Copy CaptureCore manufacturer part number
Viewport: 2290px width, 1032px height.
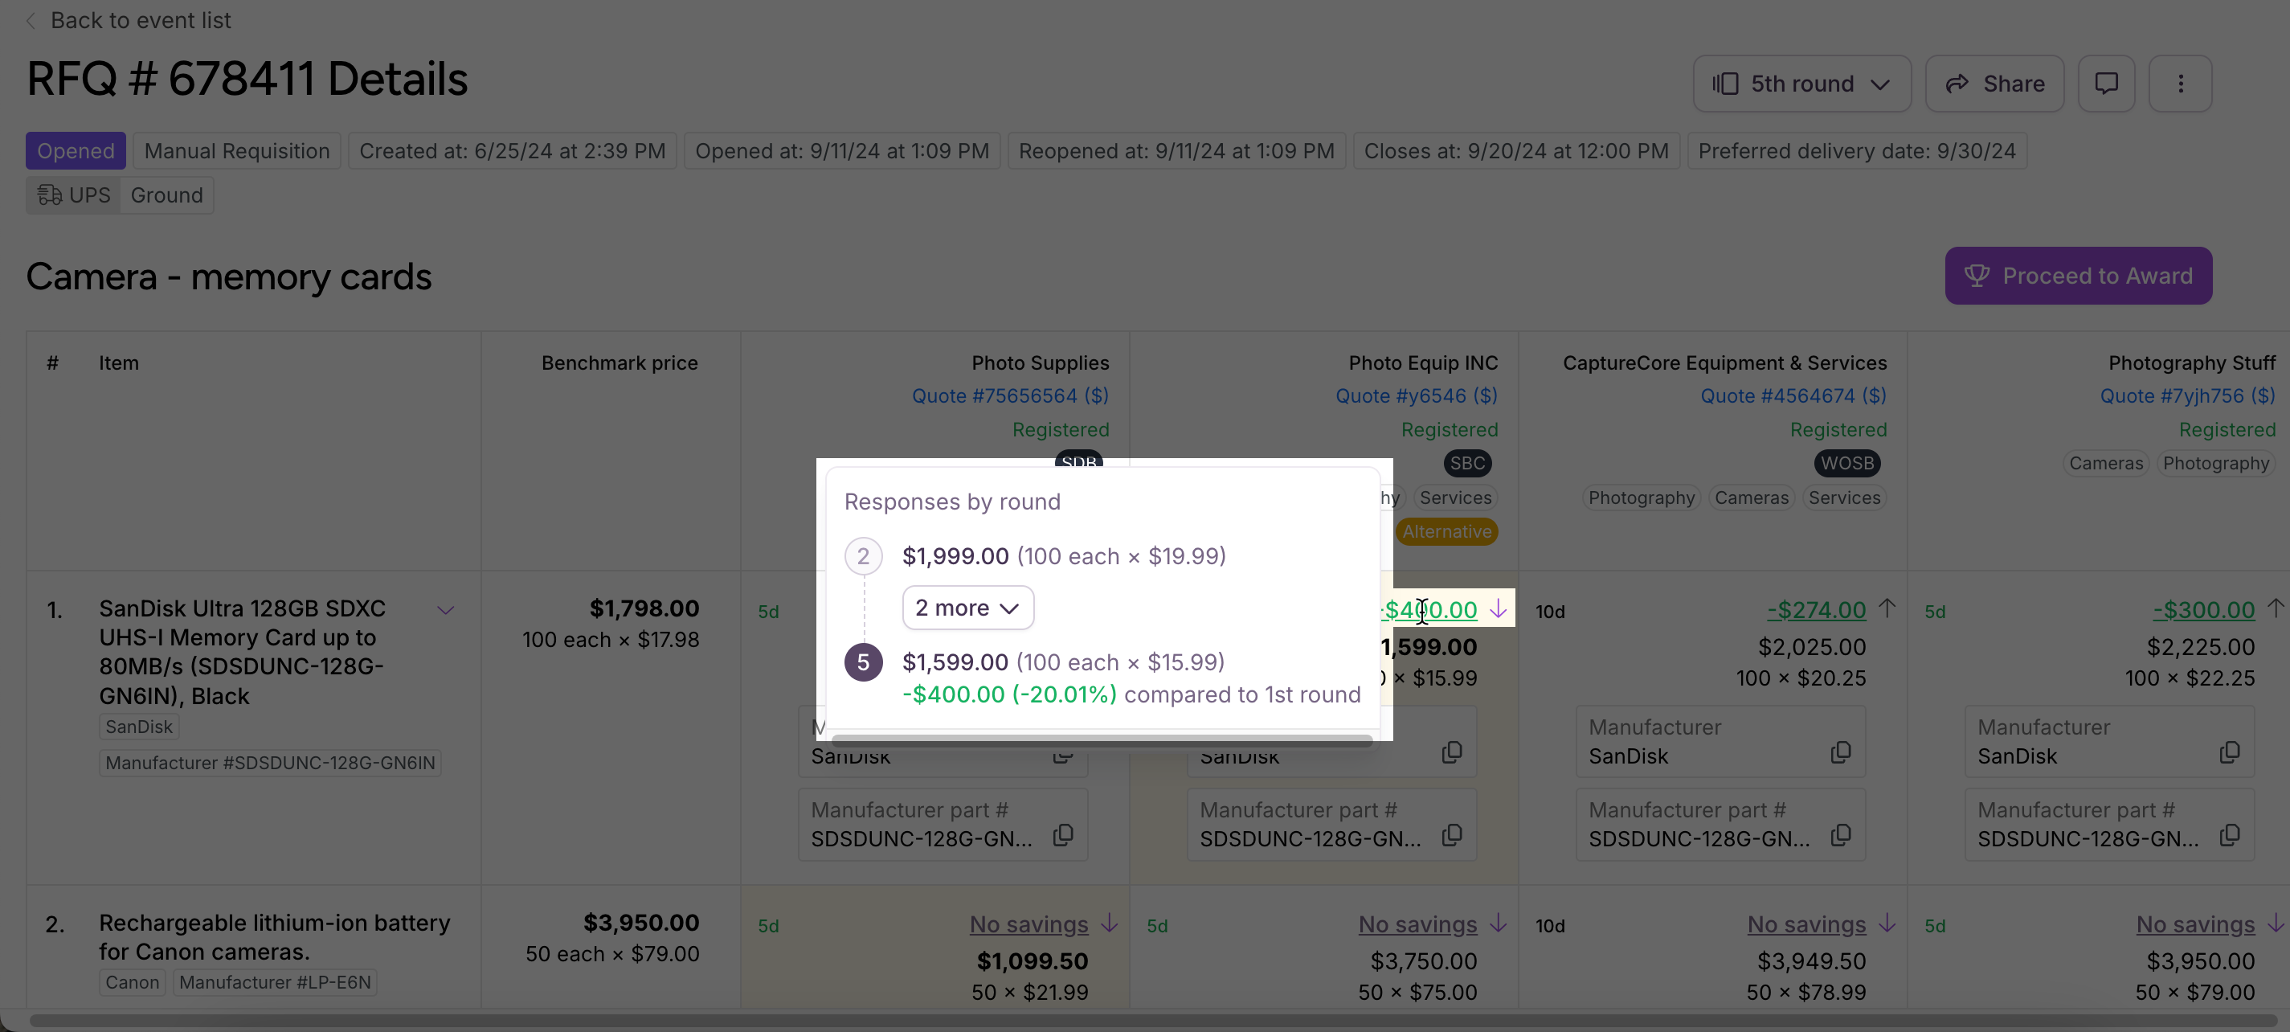[1840, 836]
